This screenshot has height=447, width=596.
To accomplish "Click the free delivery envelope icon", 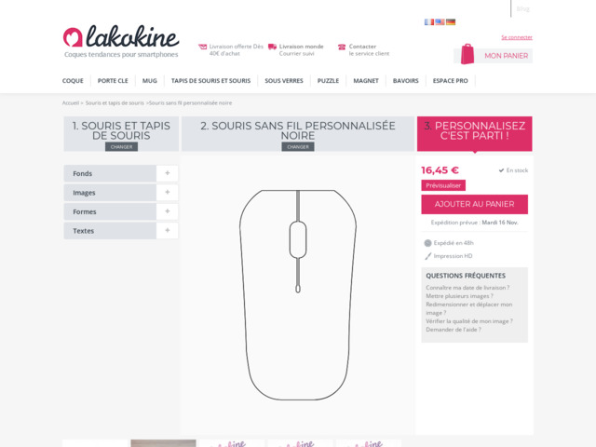I will [203, 47].
